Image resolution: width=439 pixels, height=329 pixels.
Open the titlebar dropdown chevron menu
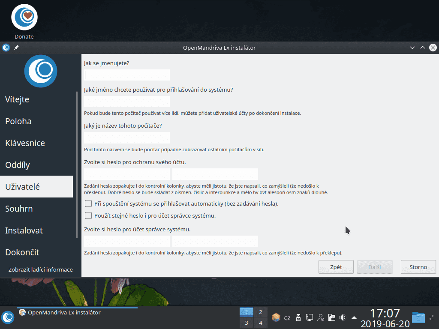click(412, 48)
